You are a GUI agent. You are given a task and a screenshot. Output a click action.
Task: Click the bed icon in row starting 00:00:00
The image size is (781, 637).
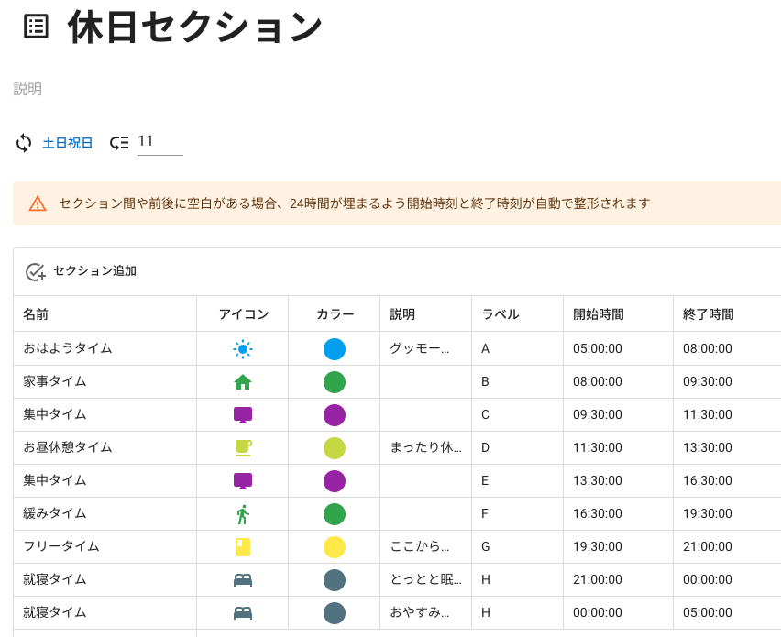point(243,612)
